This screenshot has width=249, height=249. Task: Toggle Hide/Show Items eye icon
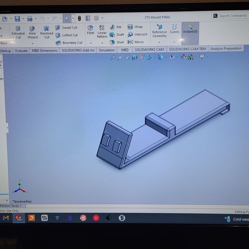click(172, 57)
